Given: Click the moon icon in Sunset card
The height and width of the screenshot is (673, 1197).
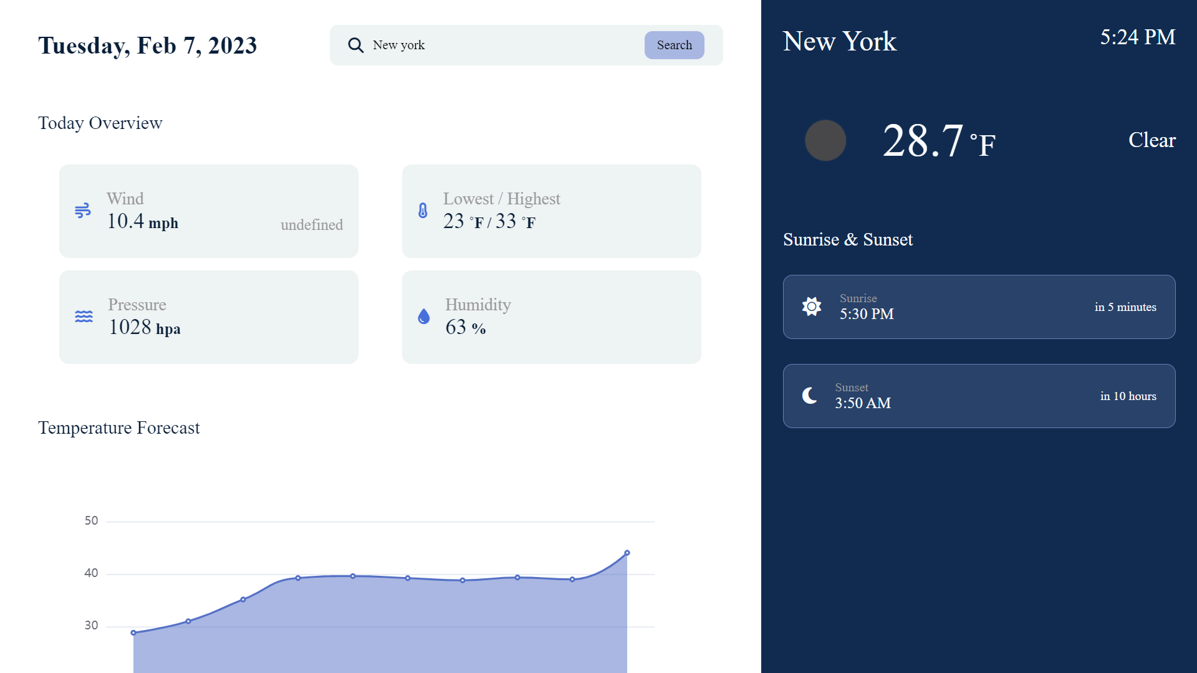Looking at the screenshot, I should pyautogui.click(x=810, y=396).
